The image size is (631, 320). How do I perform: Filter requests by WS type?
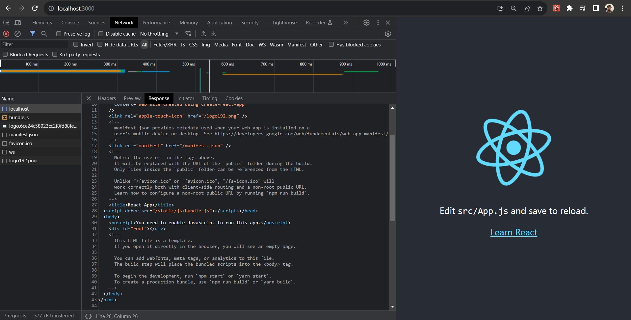coord(262,44)
